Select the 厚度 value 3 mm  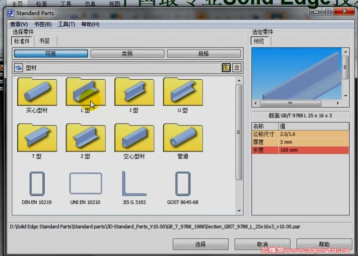click(x=314, y=142)
